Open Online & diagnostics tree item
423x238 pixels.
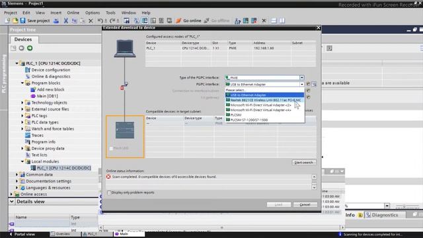click(51, 77)
